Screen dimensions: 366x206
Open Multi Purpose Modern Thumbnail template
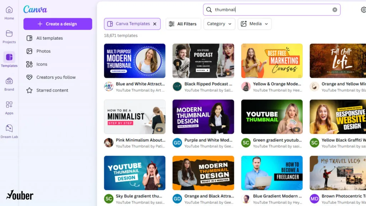[135, 61]
